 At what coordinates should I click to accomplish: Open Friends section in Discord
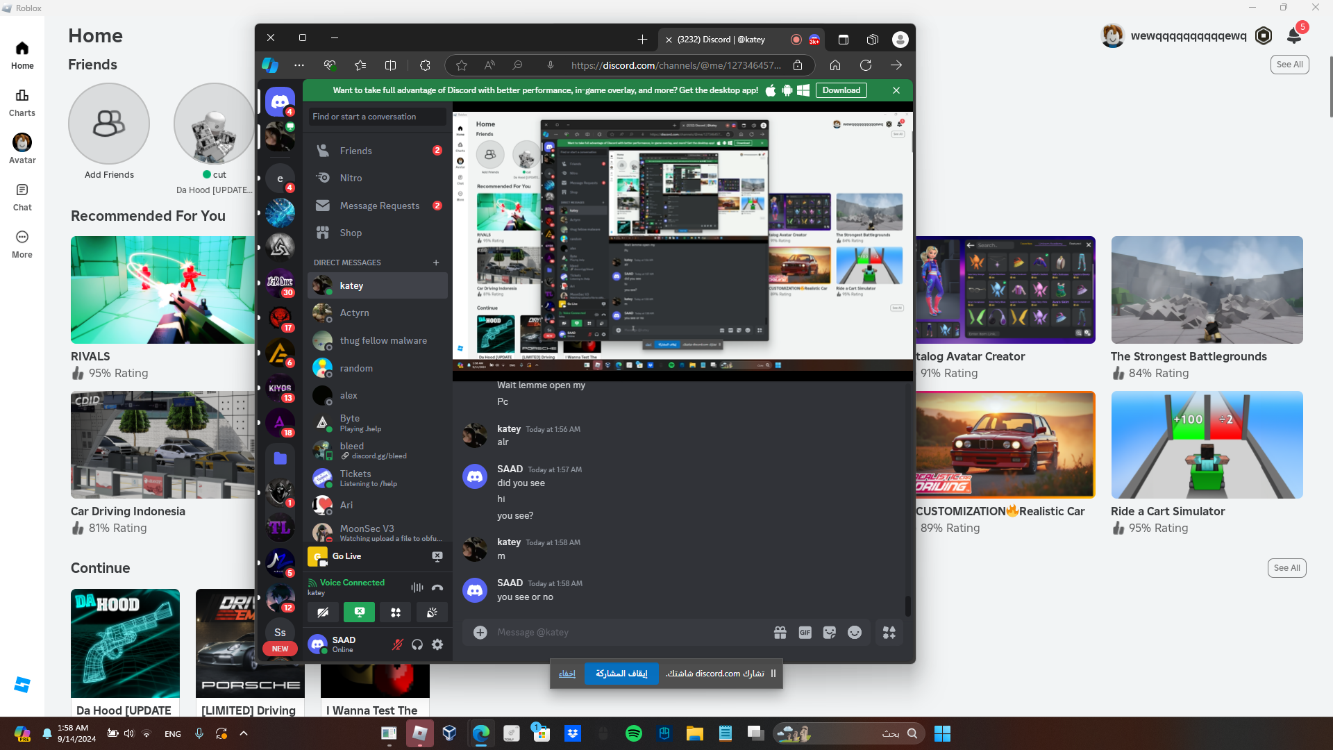pyautogui.click(x=377, y=151)
